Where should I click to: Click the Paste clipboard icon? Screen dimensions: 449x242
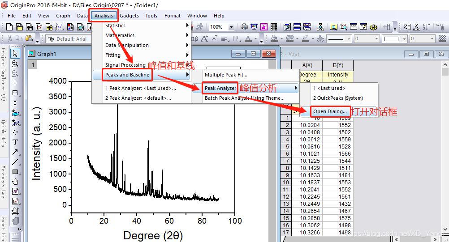[x=29, y=38]
